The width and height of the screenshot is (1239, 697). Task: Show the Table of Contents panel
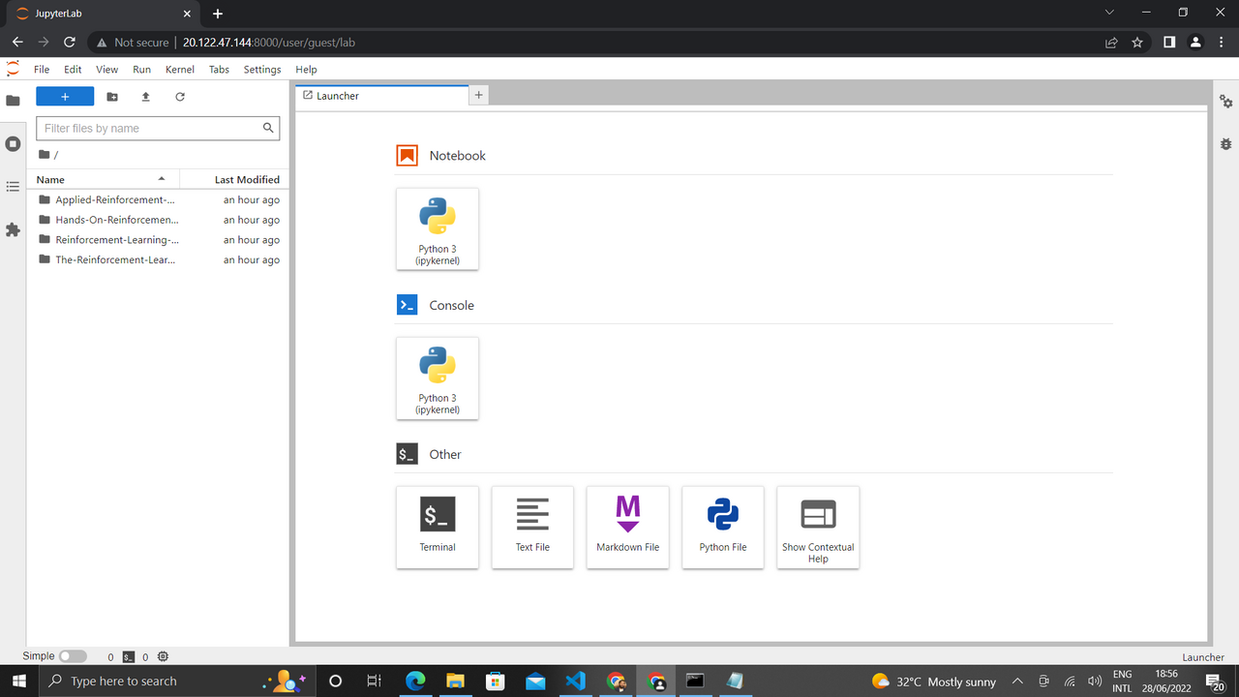pos(13,187)
